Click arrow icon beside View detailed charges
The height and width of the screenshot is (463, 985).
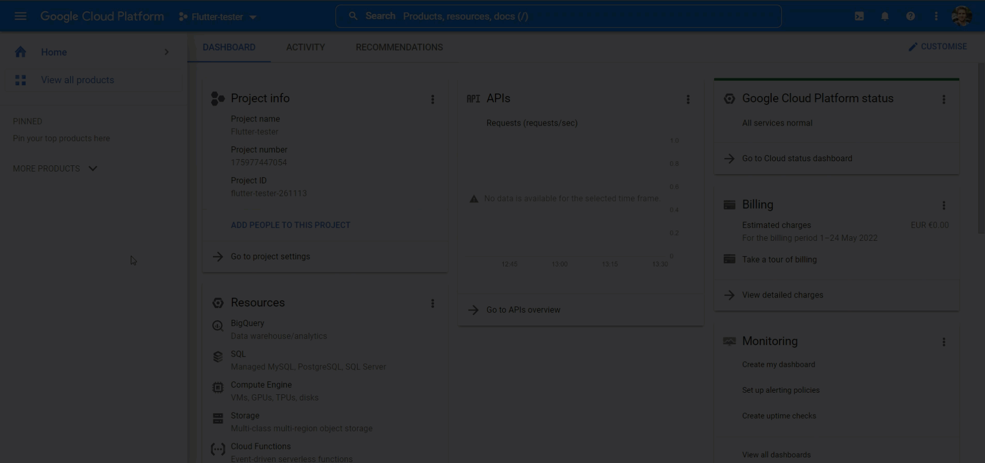click(x=729, y=295)
